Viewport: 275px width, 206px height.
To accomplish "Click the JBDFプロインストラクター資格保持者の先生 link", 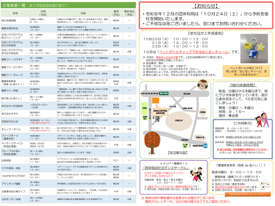I will pos(170,187).
